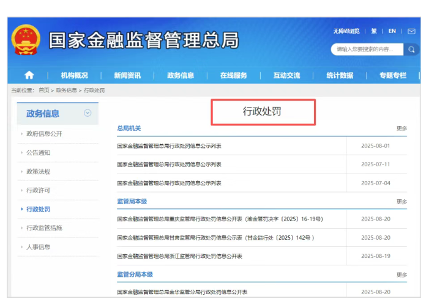Click the search magnifier button

pos(411,50)
